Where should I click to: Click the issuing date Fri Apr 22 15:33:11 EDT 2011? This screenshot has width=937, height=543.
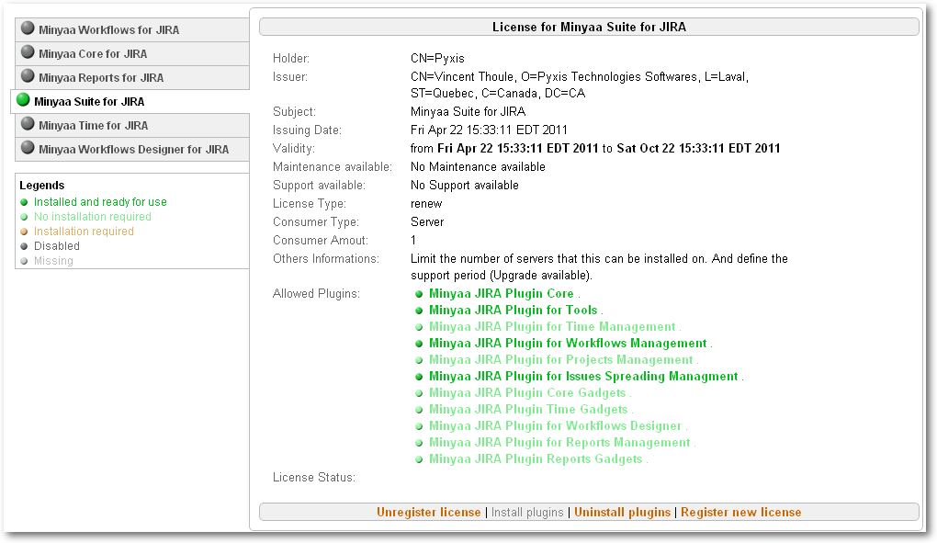click(489, 130)
